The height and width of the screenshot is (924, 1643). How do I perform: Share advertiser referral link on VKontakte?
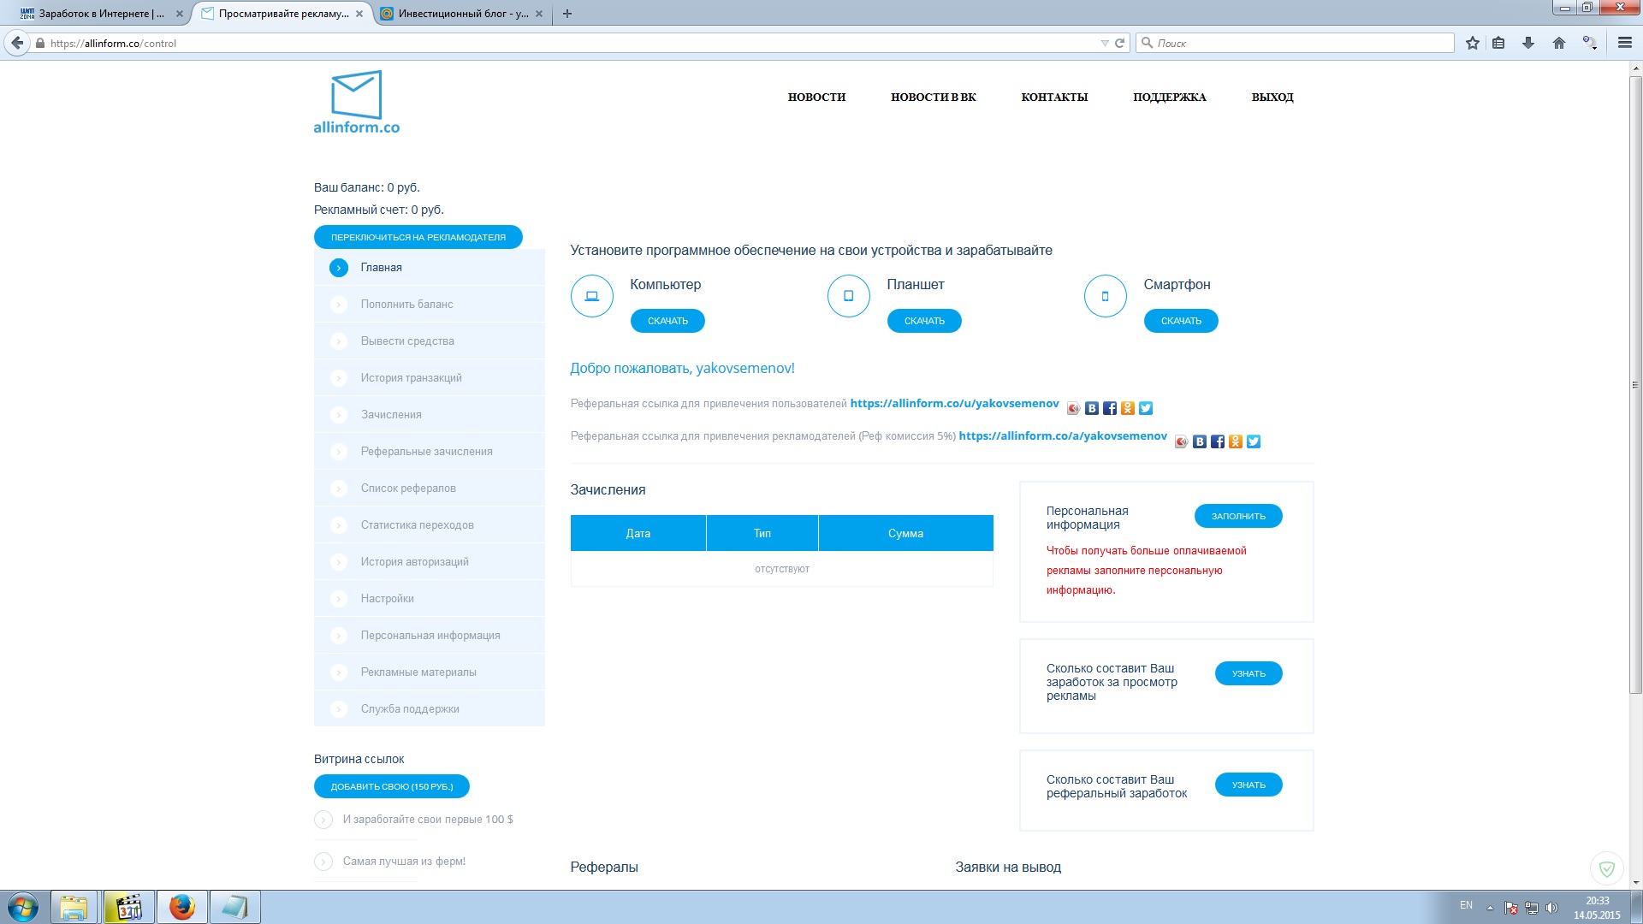[x=1200, y=441]
